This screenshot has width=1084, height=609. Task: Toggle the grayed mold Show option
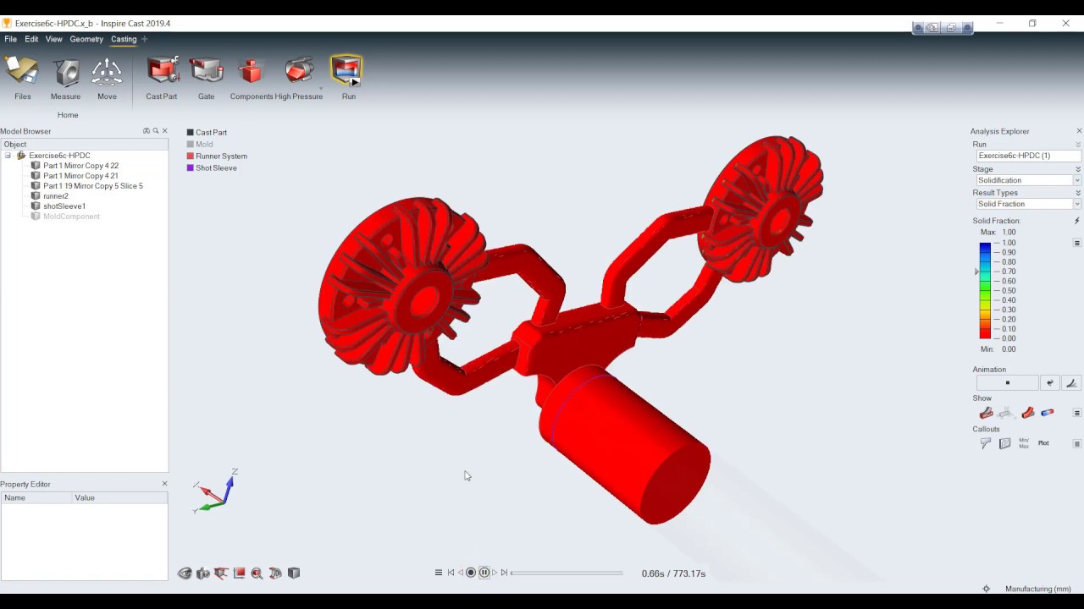1005,413
